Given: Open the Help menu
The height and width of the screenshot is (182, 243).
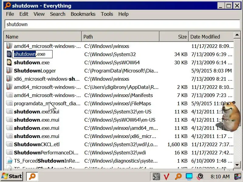Looking at the screenshot, I should click(x=123, y=14).
